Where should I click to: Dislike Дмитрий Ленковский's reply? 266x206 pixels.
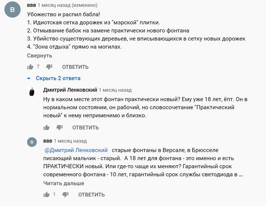tap(59, 127)
